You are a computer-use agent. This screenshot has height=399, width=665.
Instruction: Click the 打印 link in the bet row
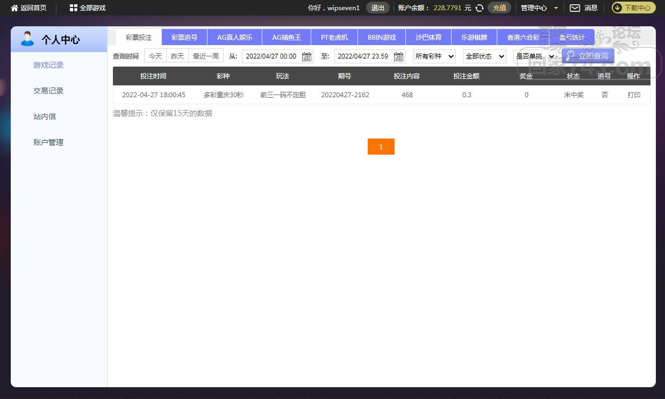pyautogui.click(x=634, y=95)
